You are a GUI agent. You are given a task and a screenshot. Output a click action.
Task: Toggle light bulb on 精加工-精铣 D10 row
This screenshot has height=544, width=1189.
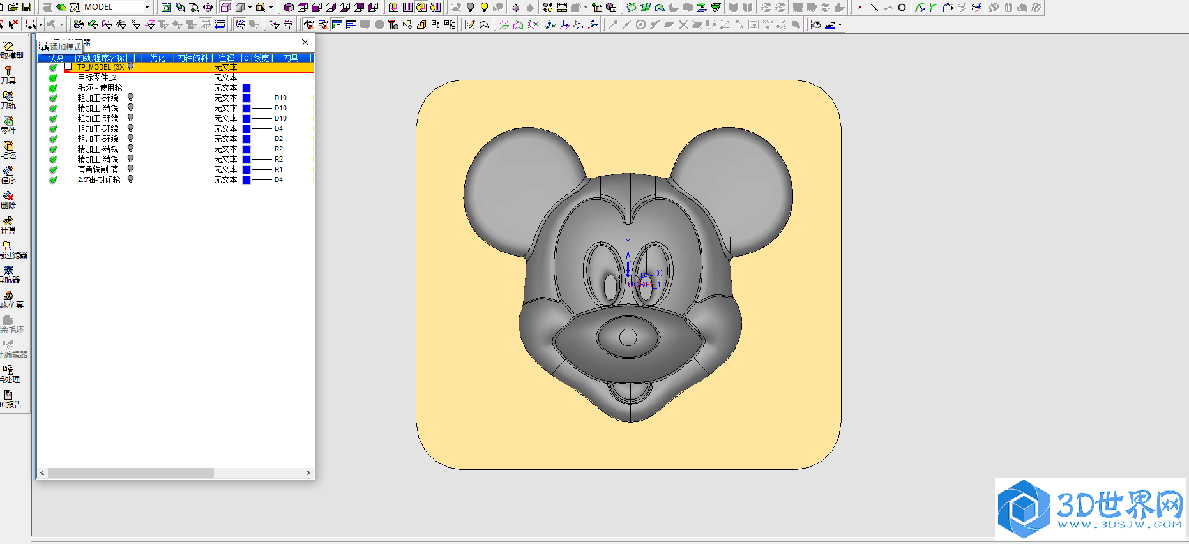click(x=131, y=107)
